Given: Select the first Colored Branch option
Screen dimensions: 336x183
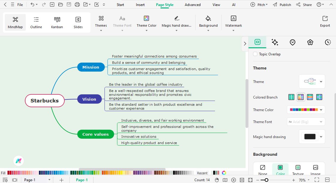Looking at the screenshot, I should [x=291, y=97].
